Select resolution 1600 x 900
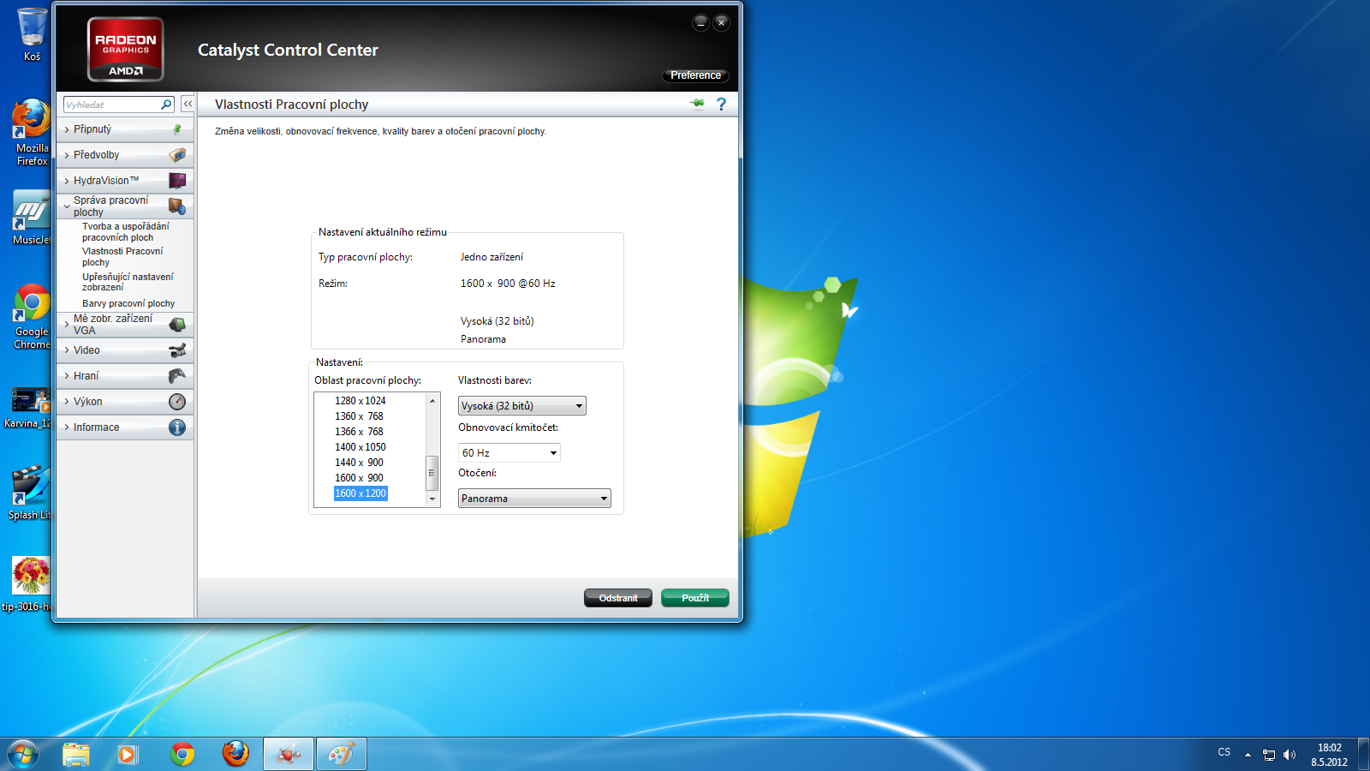This screenshot has height=771, width=1370. point(360,478)
